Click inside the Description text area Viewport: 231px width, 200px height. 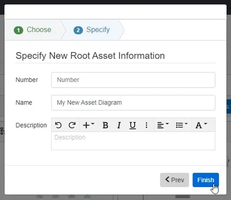(x=133, y=141)
